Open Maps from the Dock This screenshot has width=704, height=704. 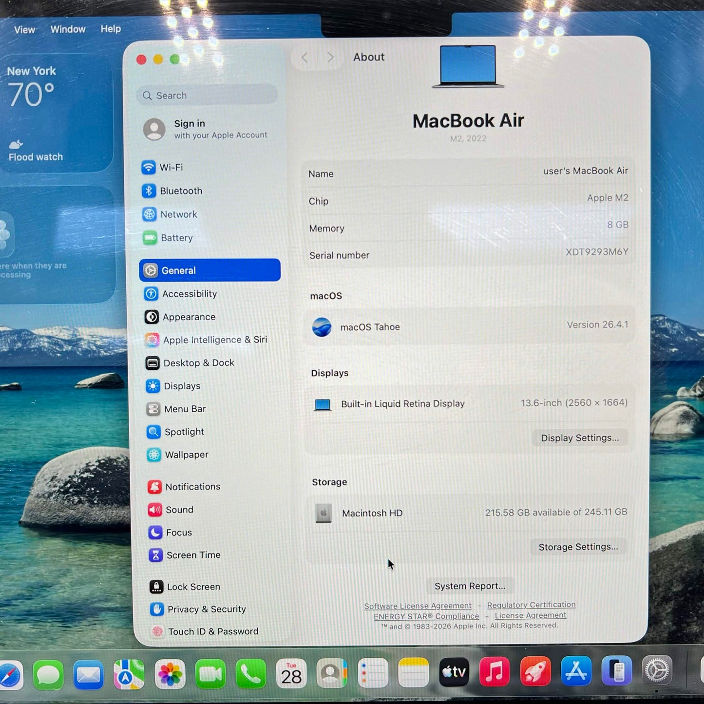129,675
